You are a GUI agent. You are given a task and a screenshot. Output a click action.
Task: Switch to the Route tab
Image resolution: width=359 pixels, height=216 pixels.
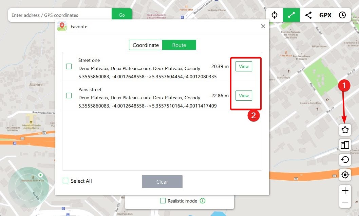click(x=179, y=45)
